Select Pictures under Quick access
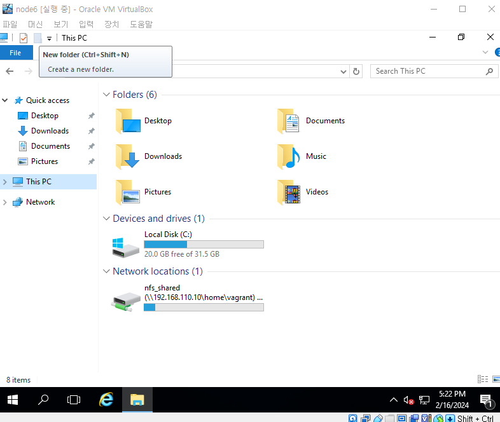 click(45, 161)
